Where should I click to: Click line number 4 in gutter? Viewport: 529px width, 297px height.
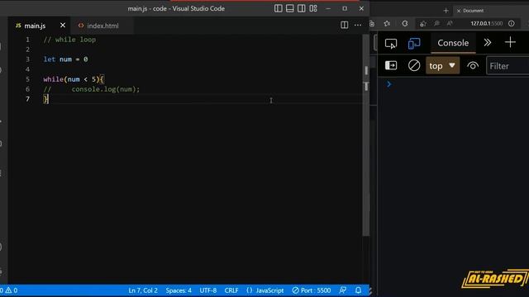27,69
